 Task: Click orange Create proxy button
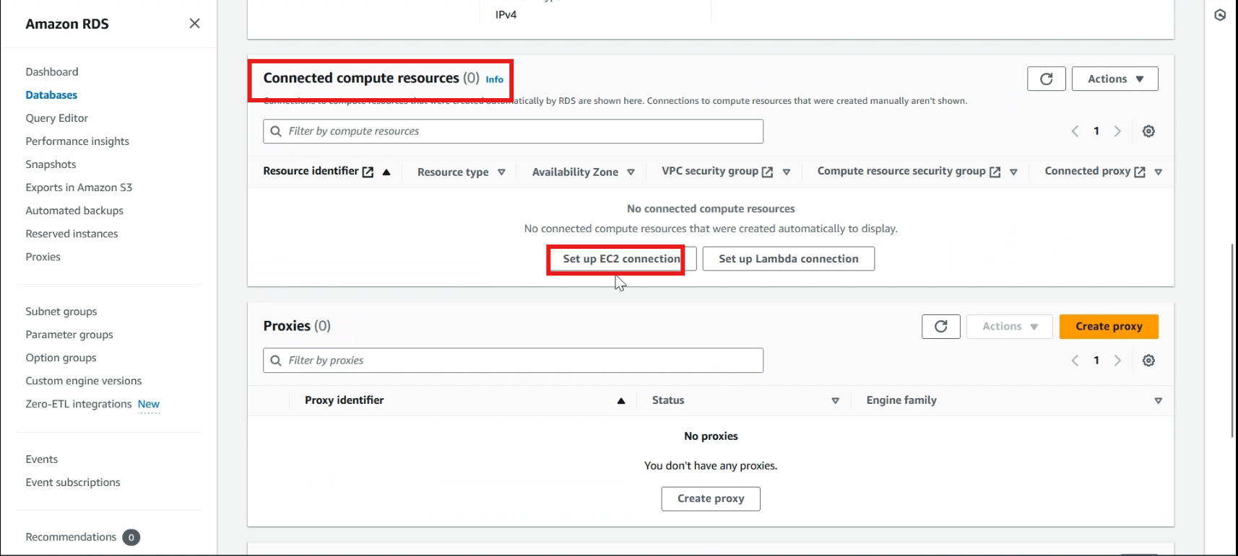[1109, 327]
